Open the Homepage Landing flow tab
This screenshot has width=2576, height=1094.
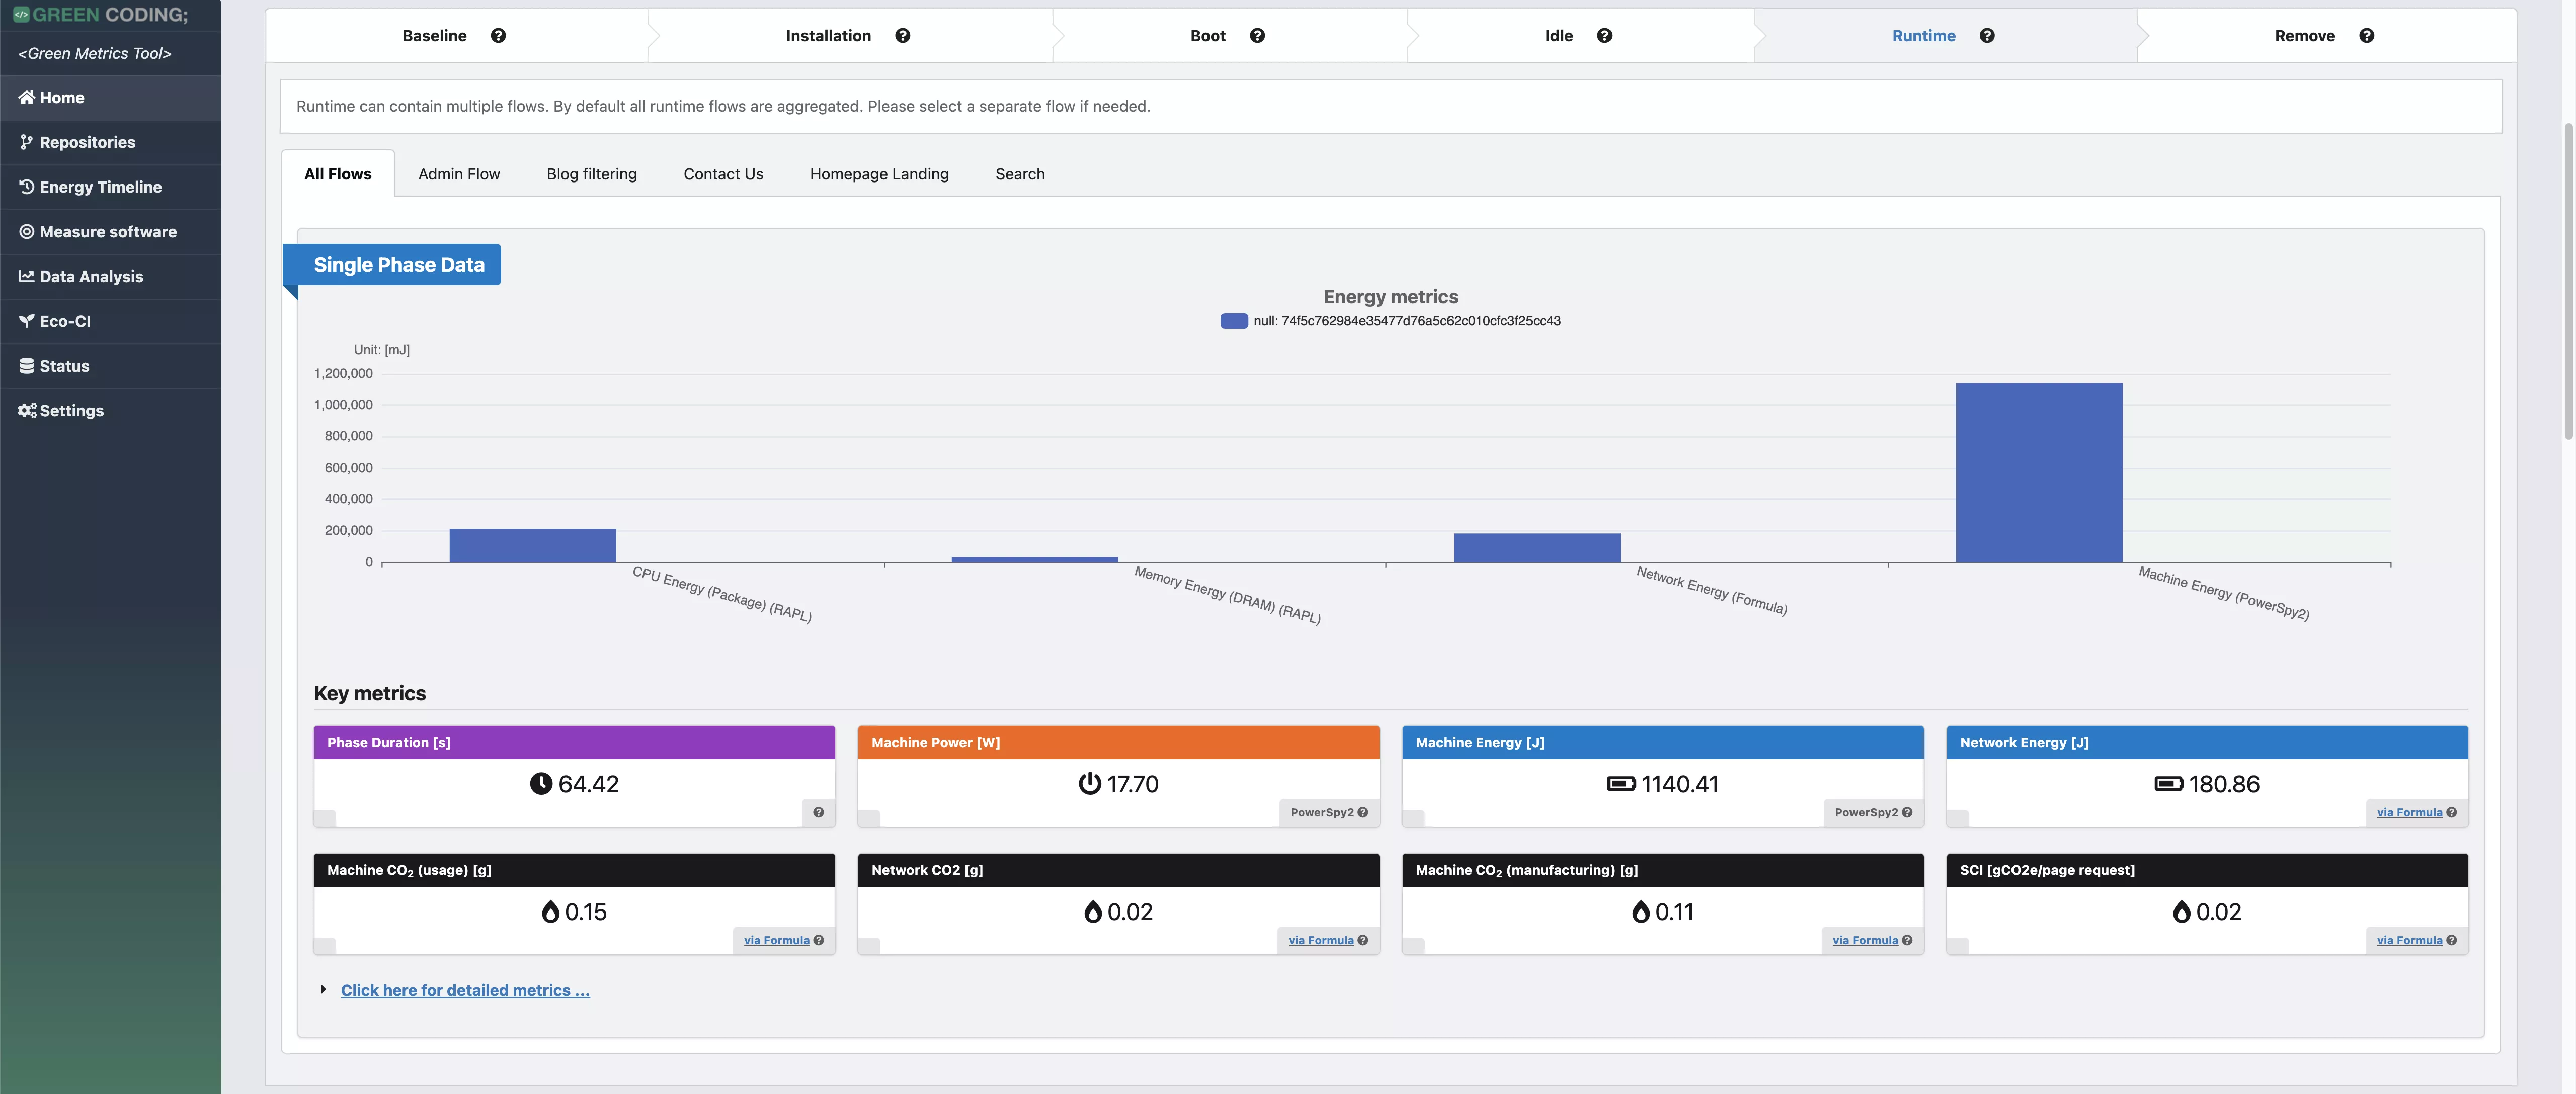(x=879, y=174)
